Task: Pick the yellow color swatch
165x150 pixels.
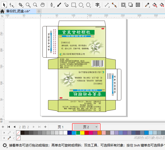Action: [82, 133]
